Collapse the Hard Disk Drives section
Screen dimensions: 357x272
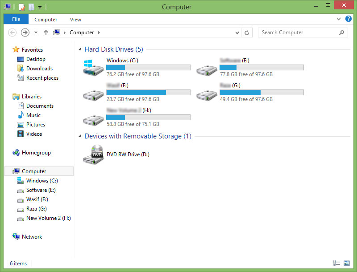(x=80, y=49)
